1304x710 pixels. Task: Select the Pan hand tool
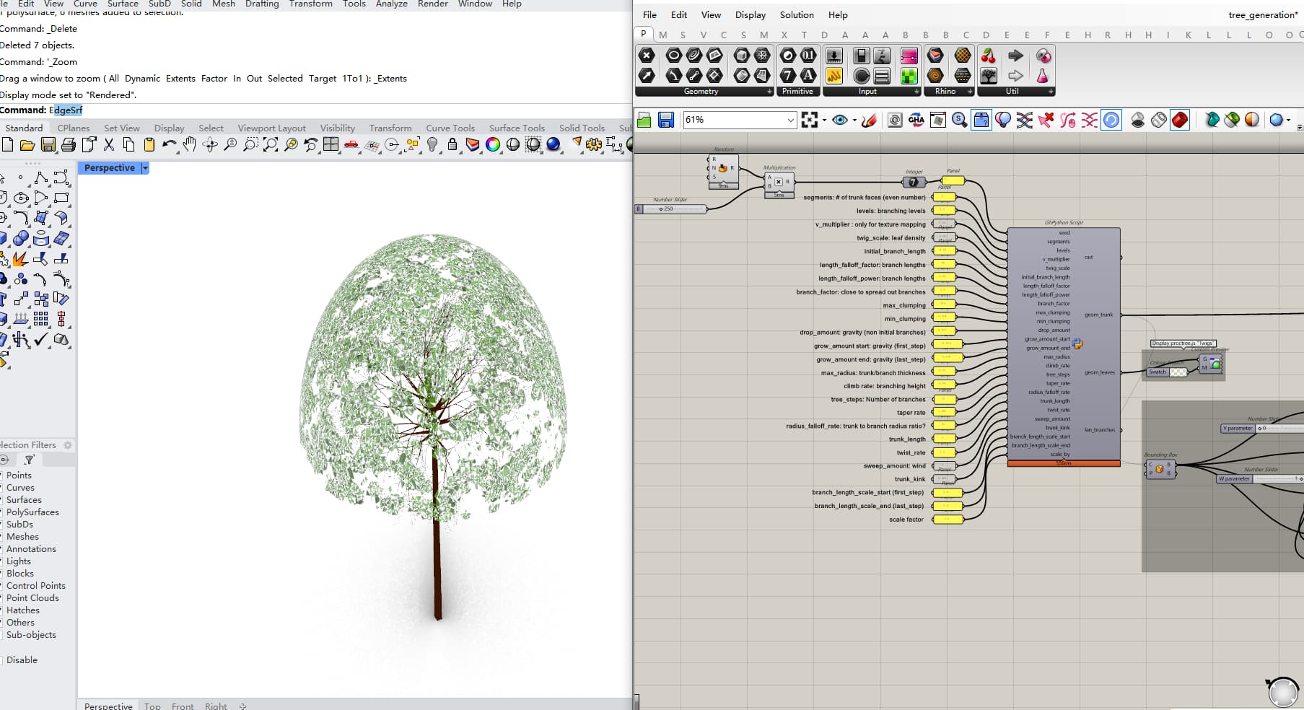(x=189, y=145)
